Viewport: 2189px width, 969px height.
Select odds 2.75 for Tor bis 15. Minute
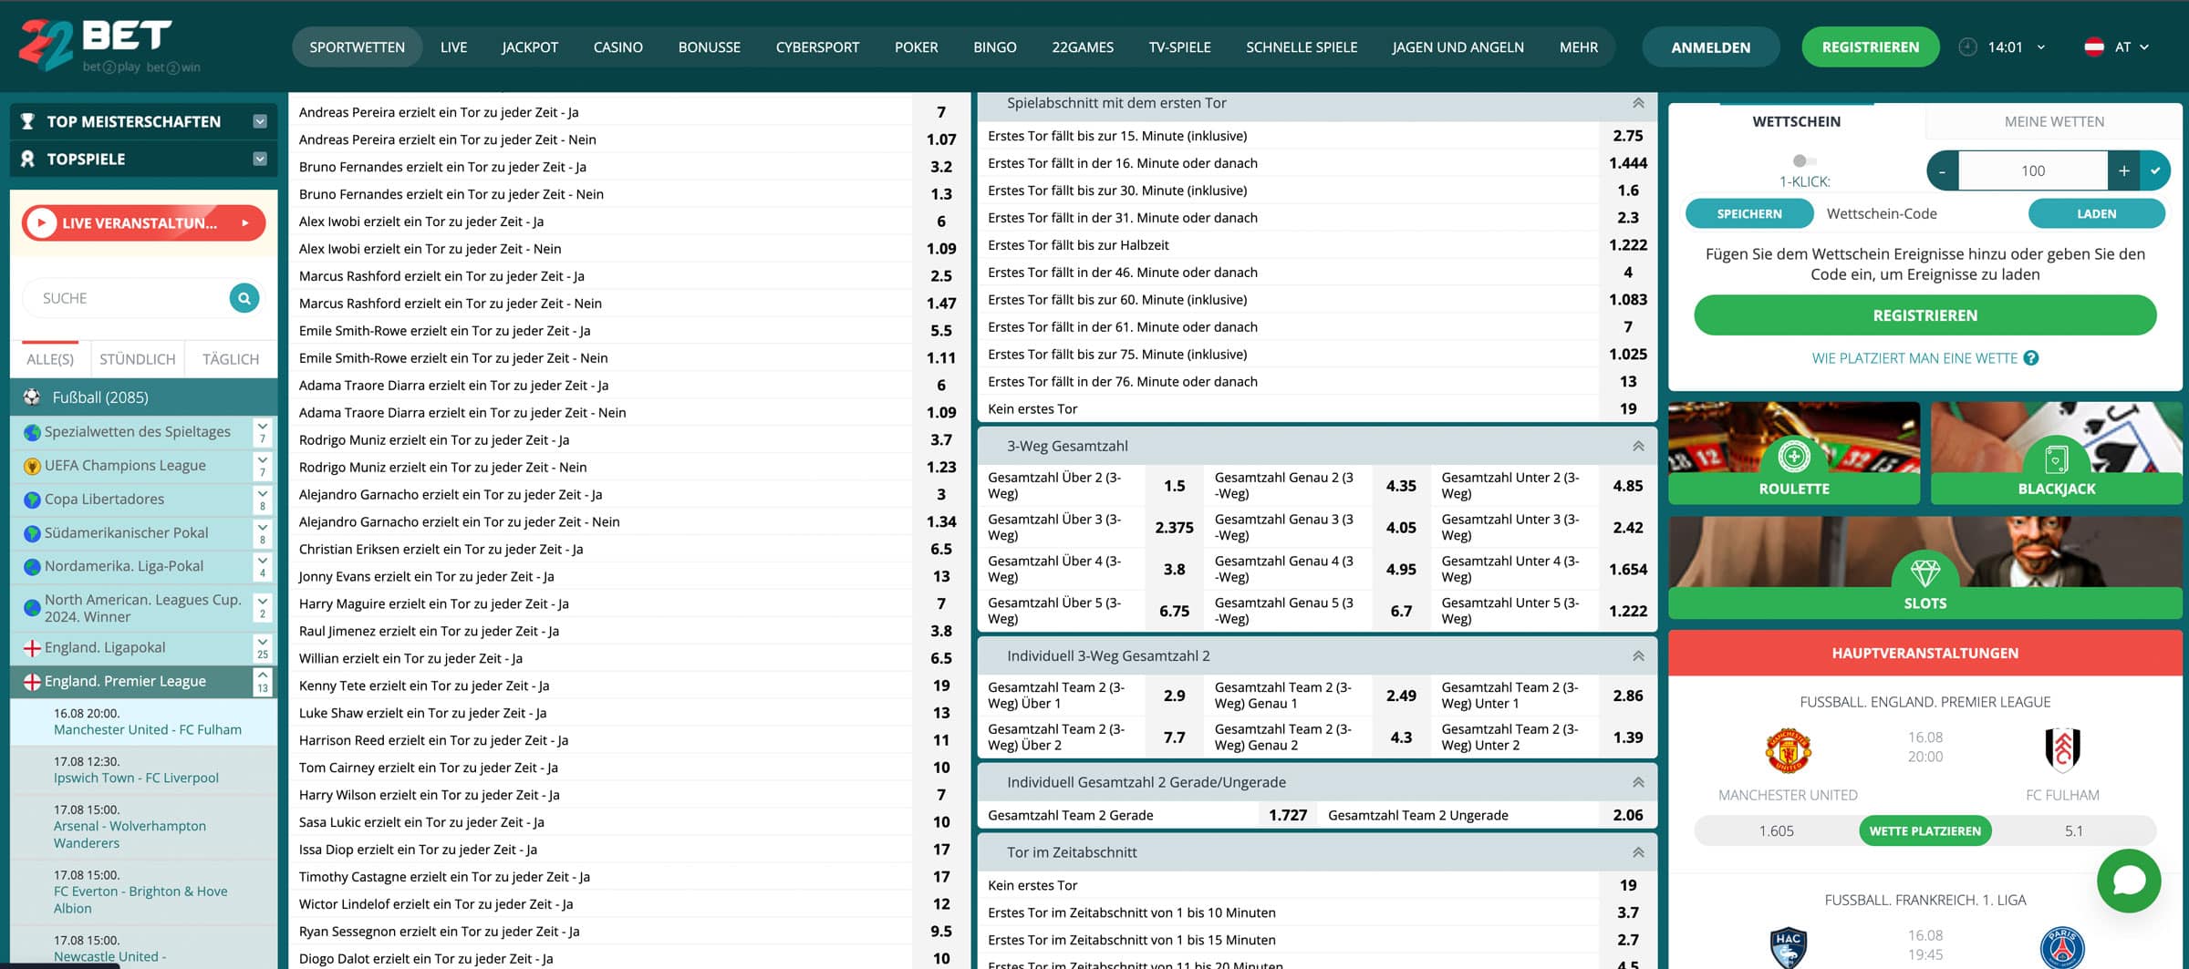1627,136
